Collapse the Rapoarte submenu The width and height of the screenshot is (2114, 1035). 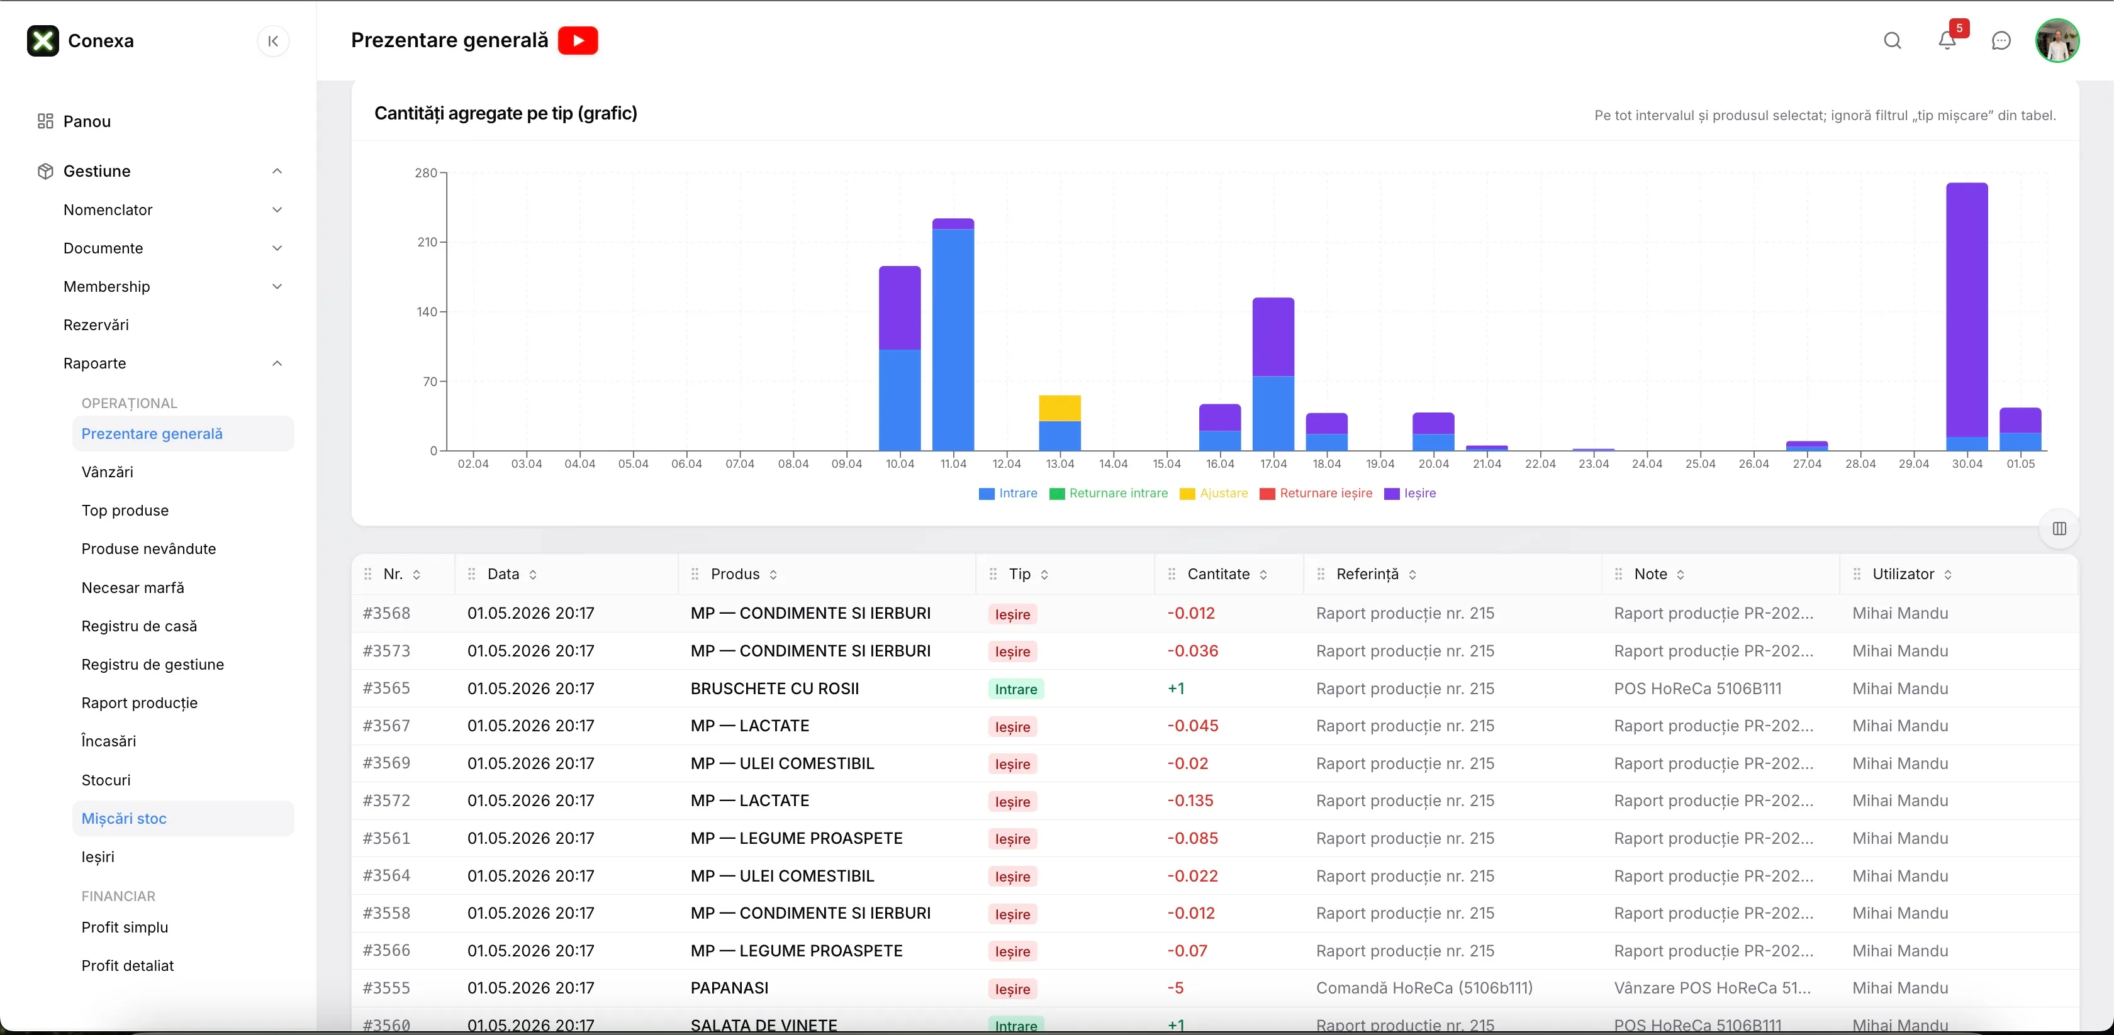tap(277, 363)
